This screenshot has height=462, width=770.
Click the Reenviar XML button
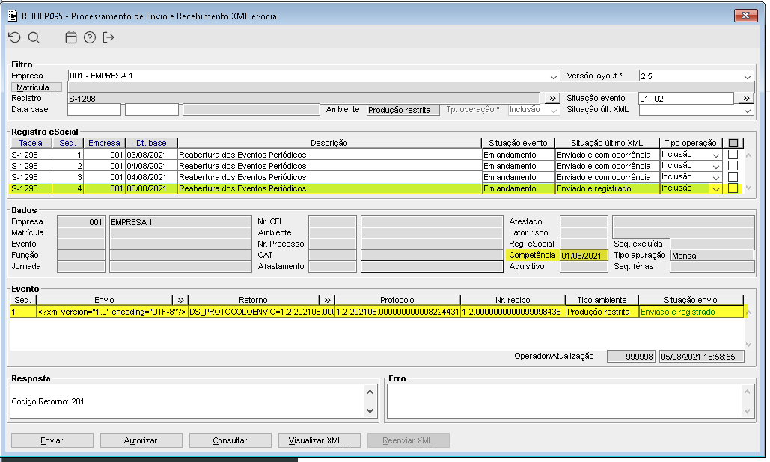pyautogui.click(x=408, y=440)
